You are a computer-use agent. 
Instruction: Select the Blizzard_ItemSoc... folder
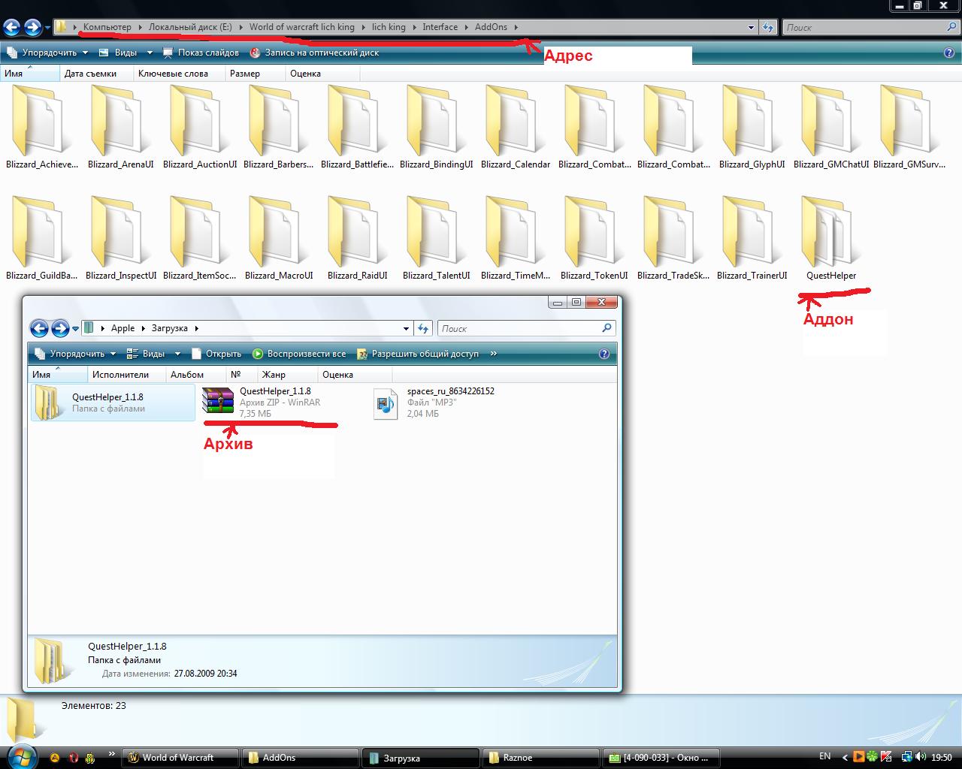pos(200,239)
